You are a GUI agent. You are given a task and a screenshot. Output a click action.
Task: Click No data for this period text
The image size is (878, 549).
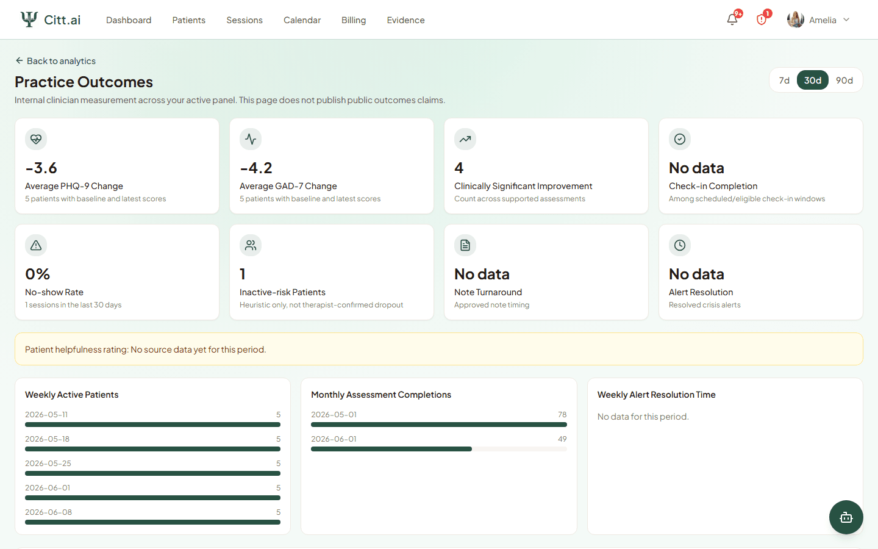[643, 417]
